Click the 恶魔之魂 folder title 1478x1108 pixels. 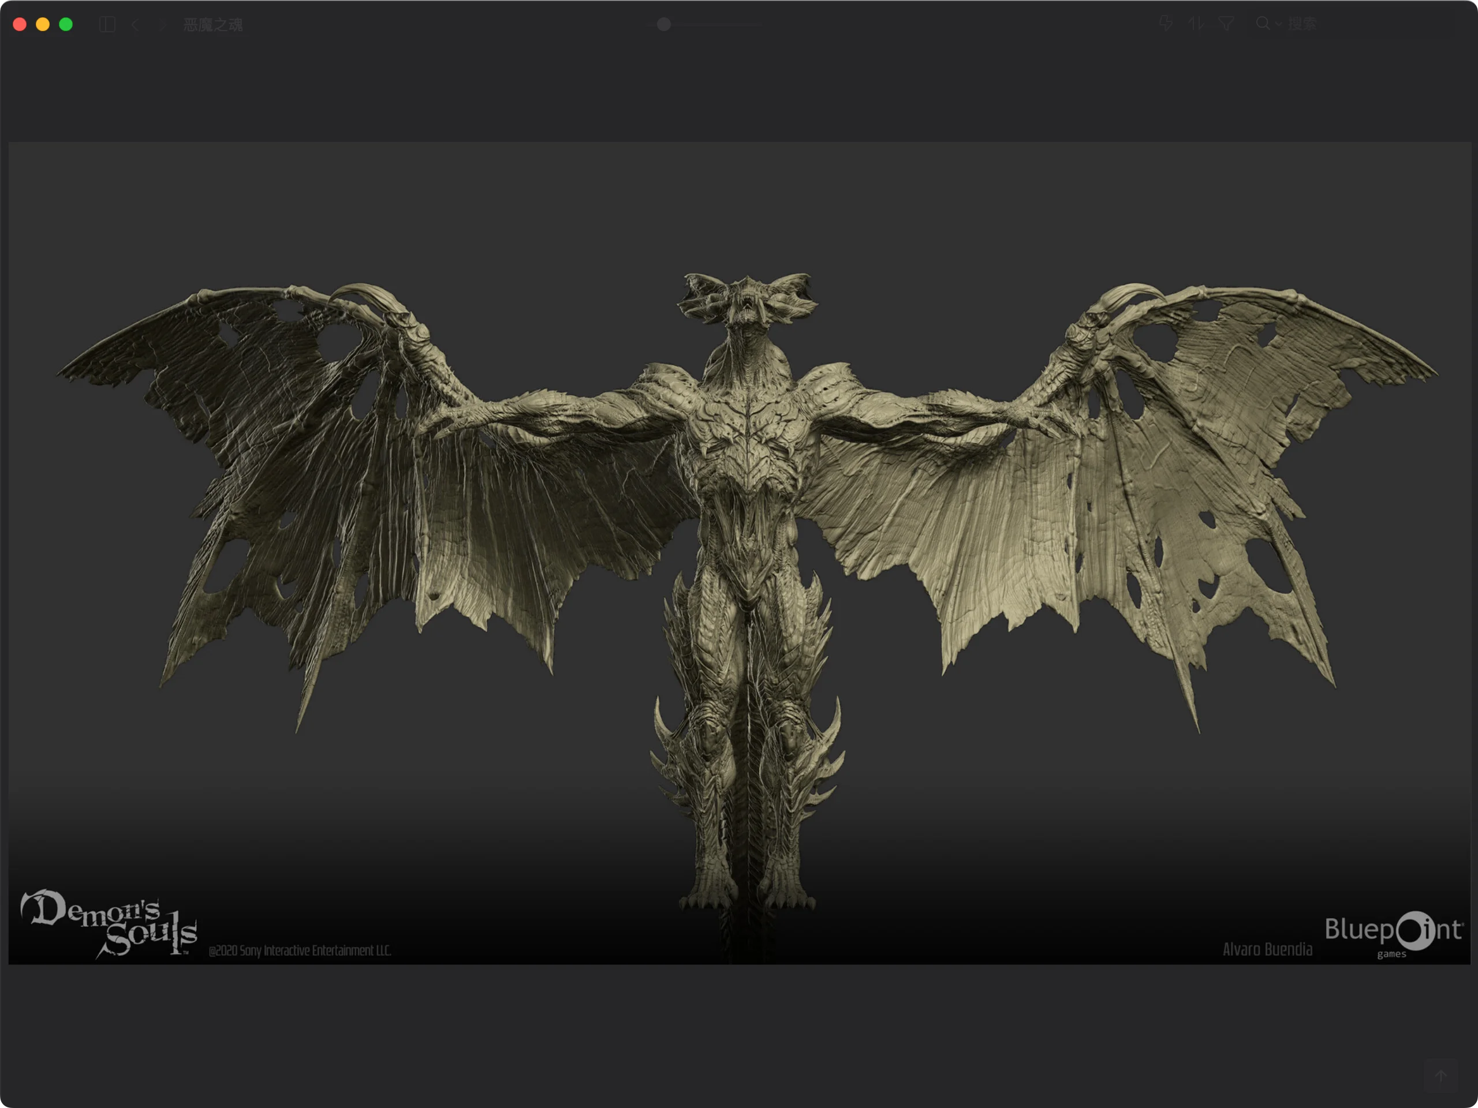pos(213,25)
